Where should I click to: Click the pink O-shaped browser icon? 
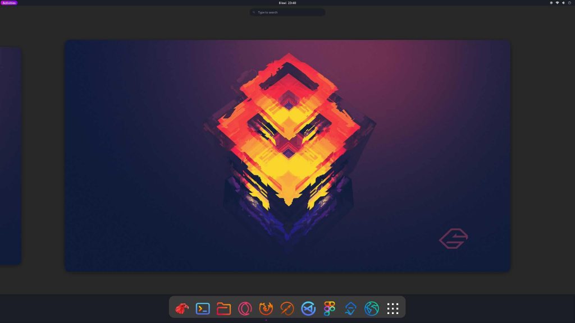(x=245, y=308)
